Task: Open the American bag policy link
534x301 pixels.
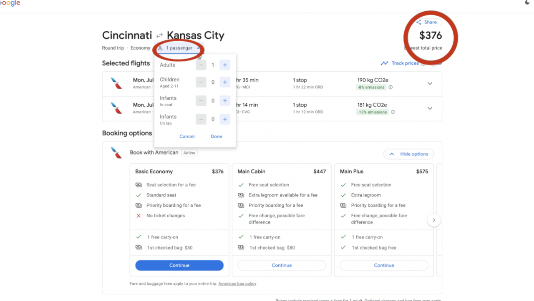Action: (x=237, y=284)
